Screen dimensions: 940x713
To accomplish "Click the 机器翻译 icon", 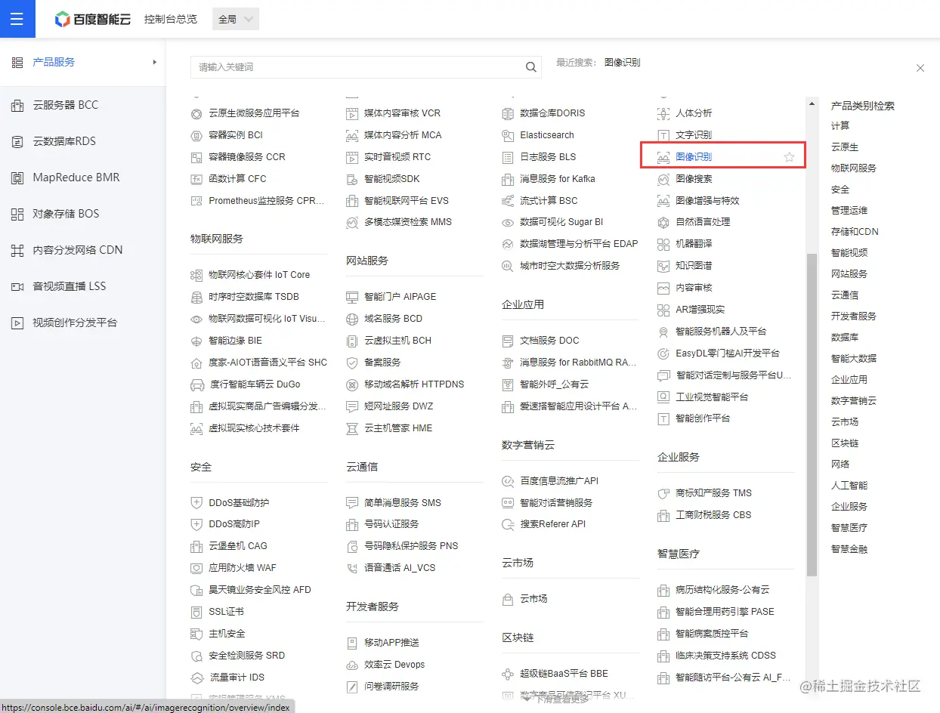I will (x=663, y=244).
